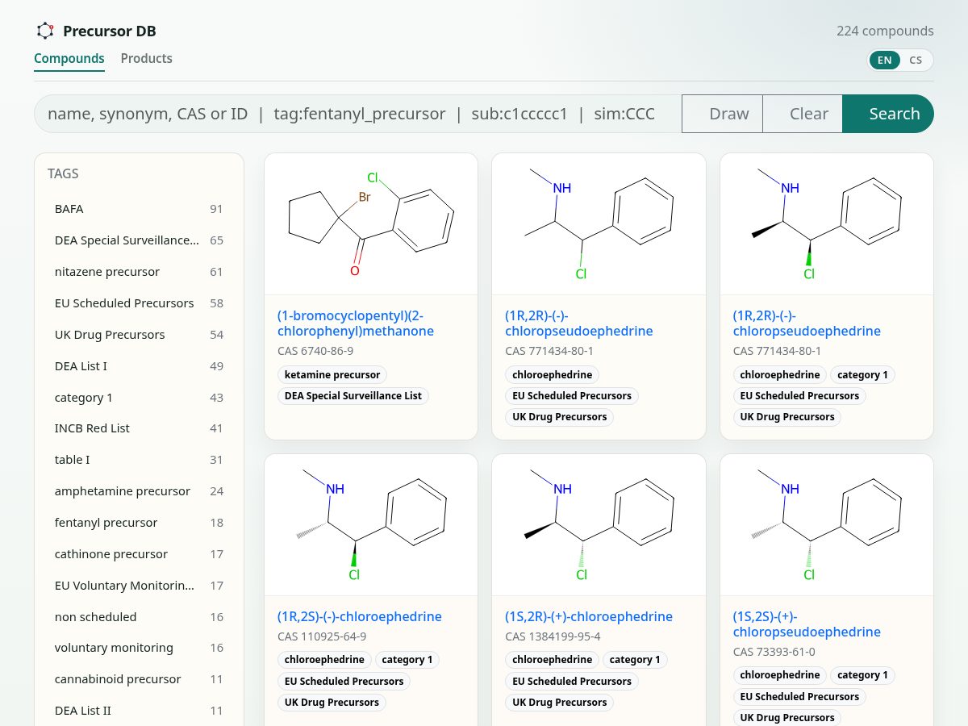Filter by table I tag
This screenshot has width=968, height=726.
(139, 460)
